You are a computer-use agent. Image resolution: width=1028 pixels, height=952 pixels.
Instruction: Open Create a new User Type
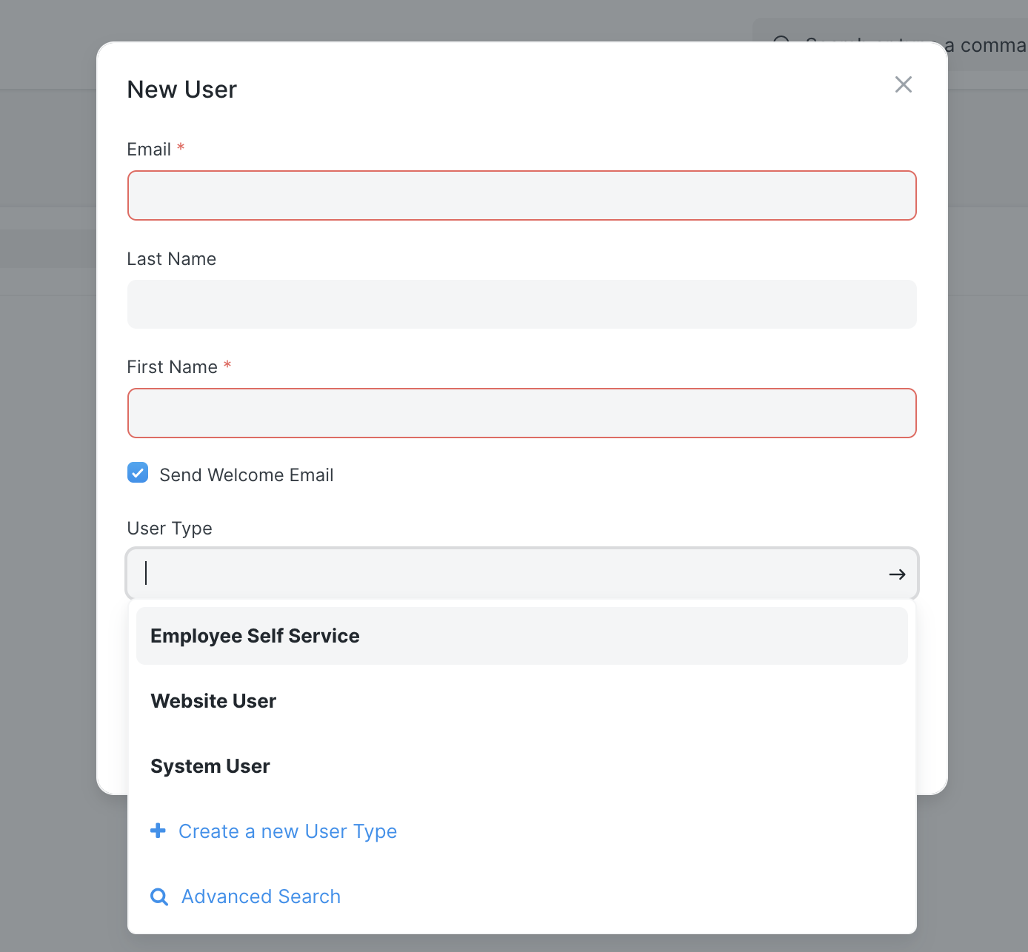click(x=287, y=831)
